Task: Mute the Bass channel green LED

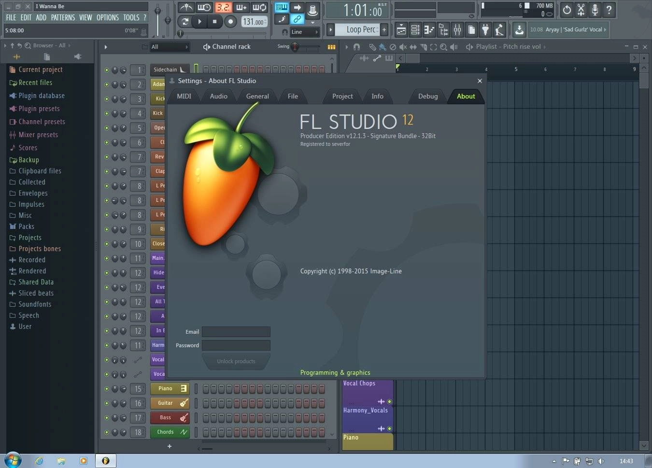Action: click(x=107, y=418)
